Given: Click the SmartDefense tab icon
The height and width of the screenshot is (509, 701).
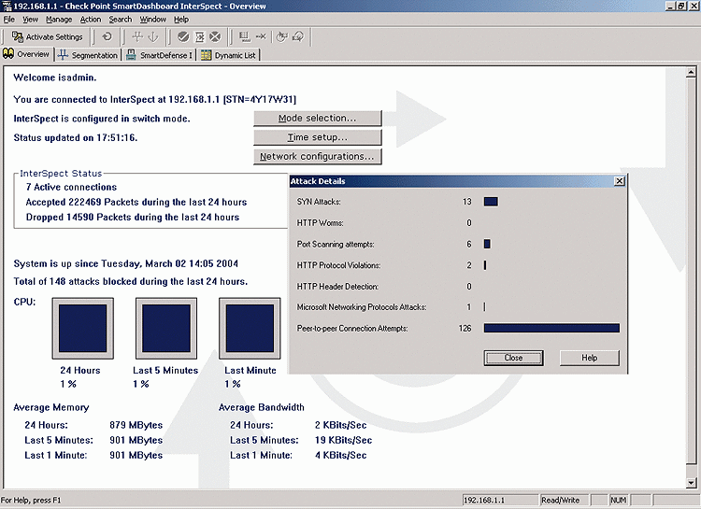Looking at the screenshot, I should [x=132, y=55].
